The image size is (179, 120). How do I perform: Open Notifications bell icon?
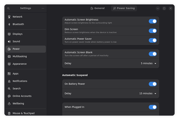[x=9, y=81]
